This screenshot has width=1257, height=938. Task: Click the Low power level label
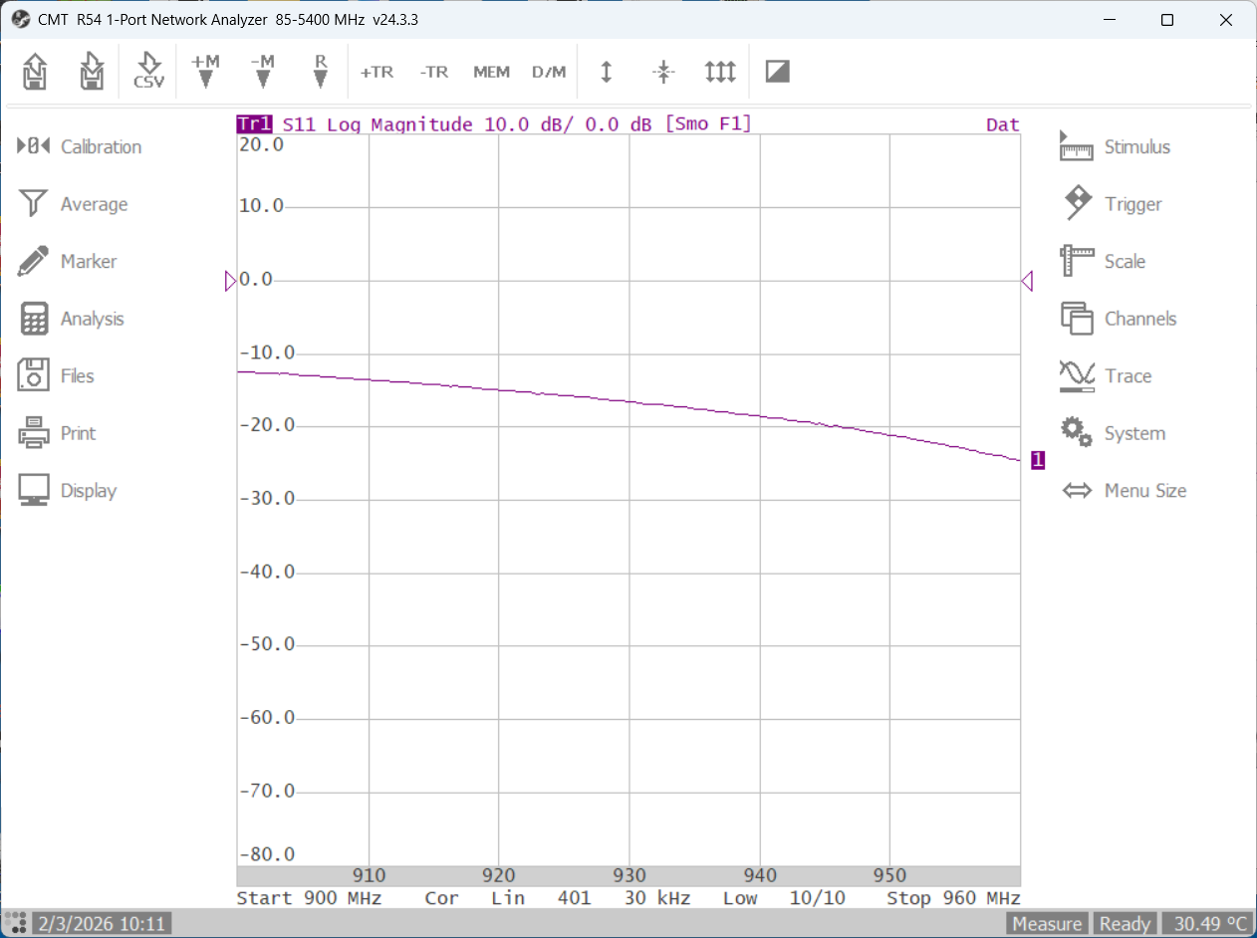(740, 898)
